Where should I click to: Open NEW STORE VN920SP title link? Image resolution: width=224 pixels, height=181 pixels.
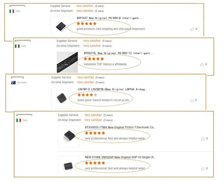click(120, 157)
